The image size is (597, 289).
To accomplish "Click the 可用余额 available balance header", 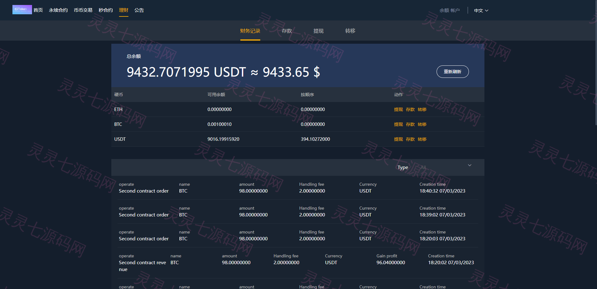I will pos(216,95).
